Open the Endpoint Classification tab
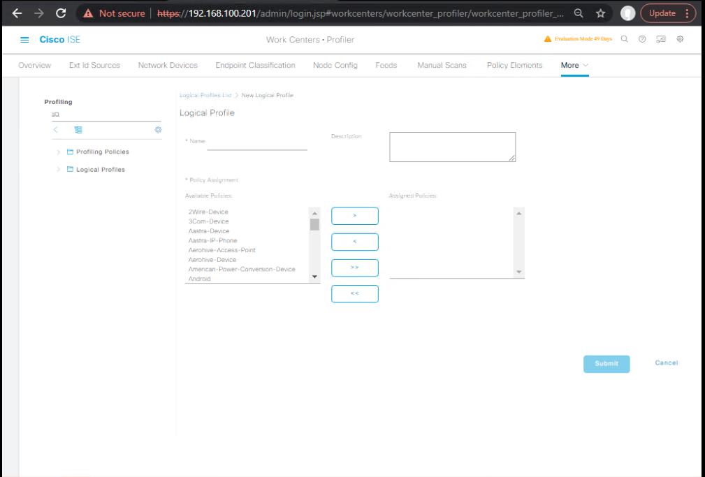 (x=256, y=65)
